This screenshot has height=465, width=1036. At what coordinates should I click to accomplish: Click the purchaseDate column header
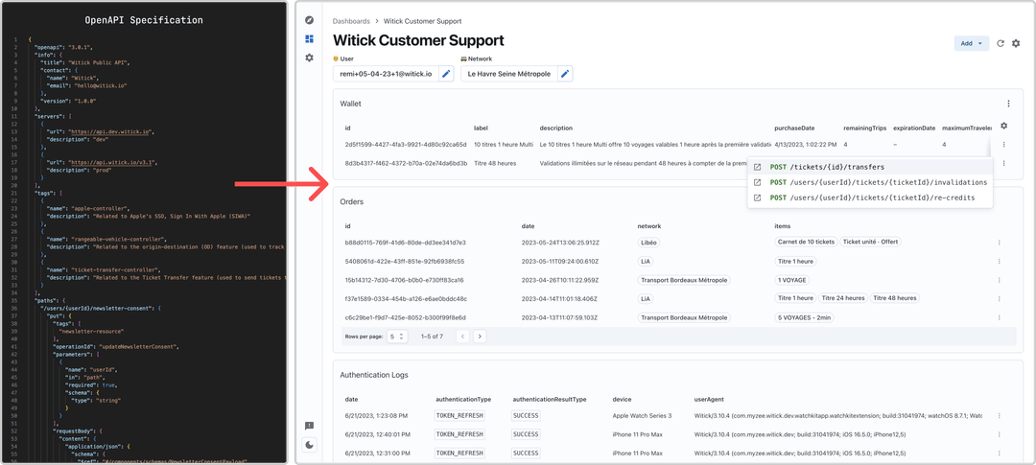click(794, 128)
